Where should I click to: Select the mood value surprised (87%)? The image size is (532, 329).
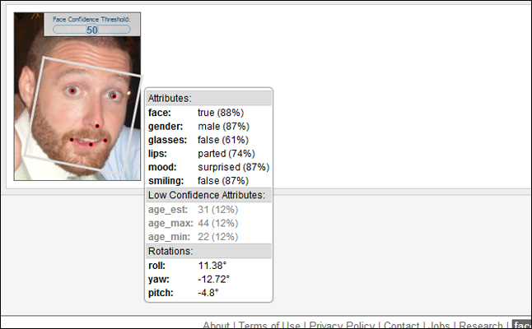point(233,167)
